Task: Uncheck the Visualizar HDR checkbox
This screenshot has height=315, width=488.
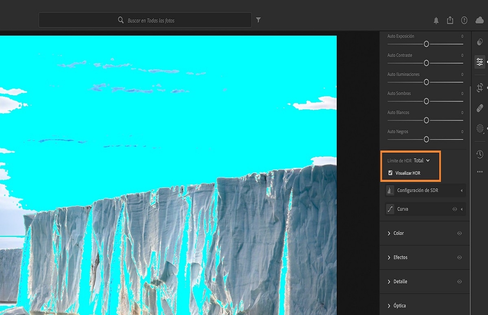Action: (x=391, y=172)
